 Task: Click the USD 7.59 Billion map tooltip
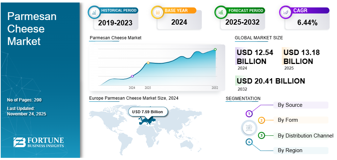pyautogui.click(x=147, y=112)
